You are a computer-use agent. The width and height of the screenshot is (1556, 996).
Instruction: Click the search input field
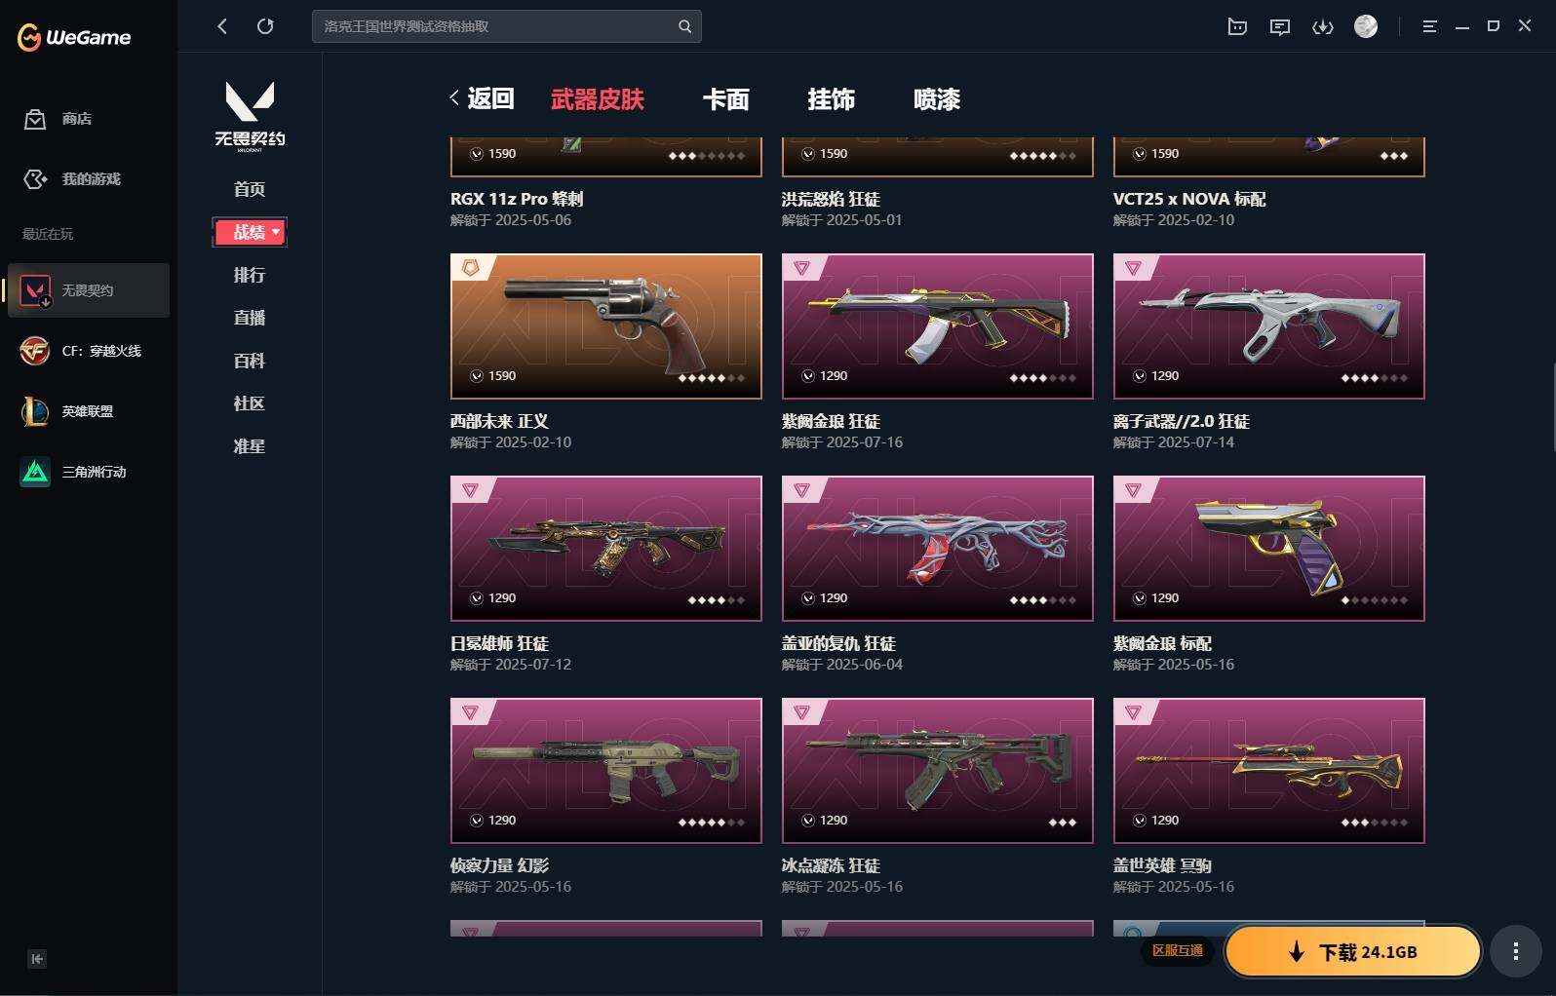(495, 26)
